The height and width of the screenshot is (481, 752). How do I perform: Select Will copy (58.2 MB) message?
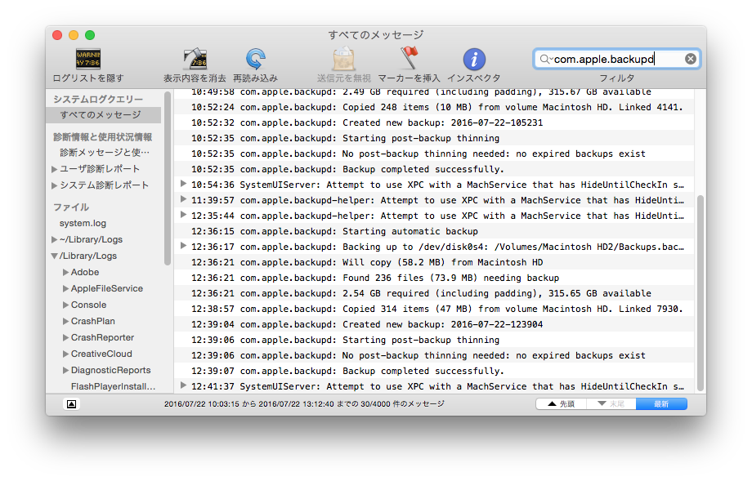pyautogui.click(x=434, y=262)
